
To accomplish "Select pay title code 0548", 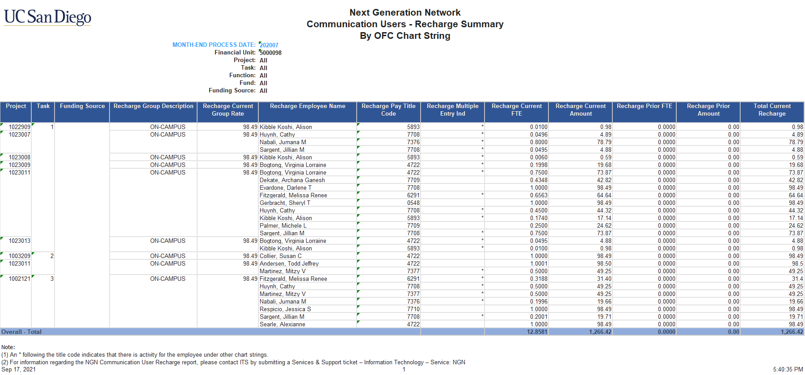I will tap(413, 203).
